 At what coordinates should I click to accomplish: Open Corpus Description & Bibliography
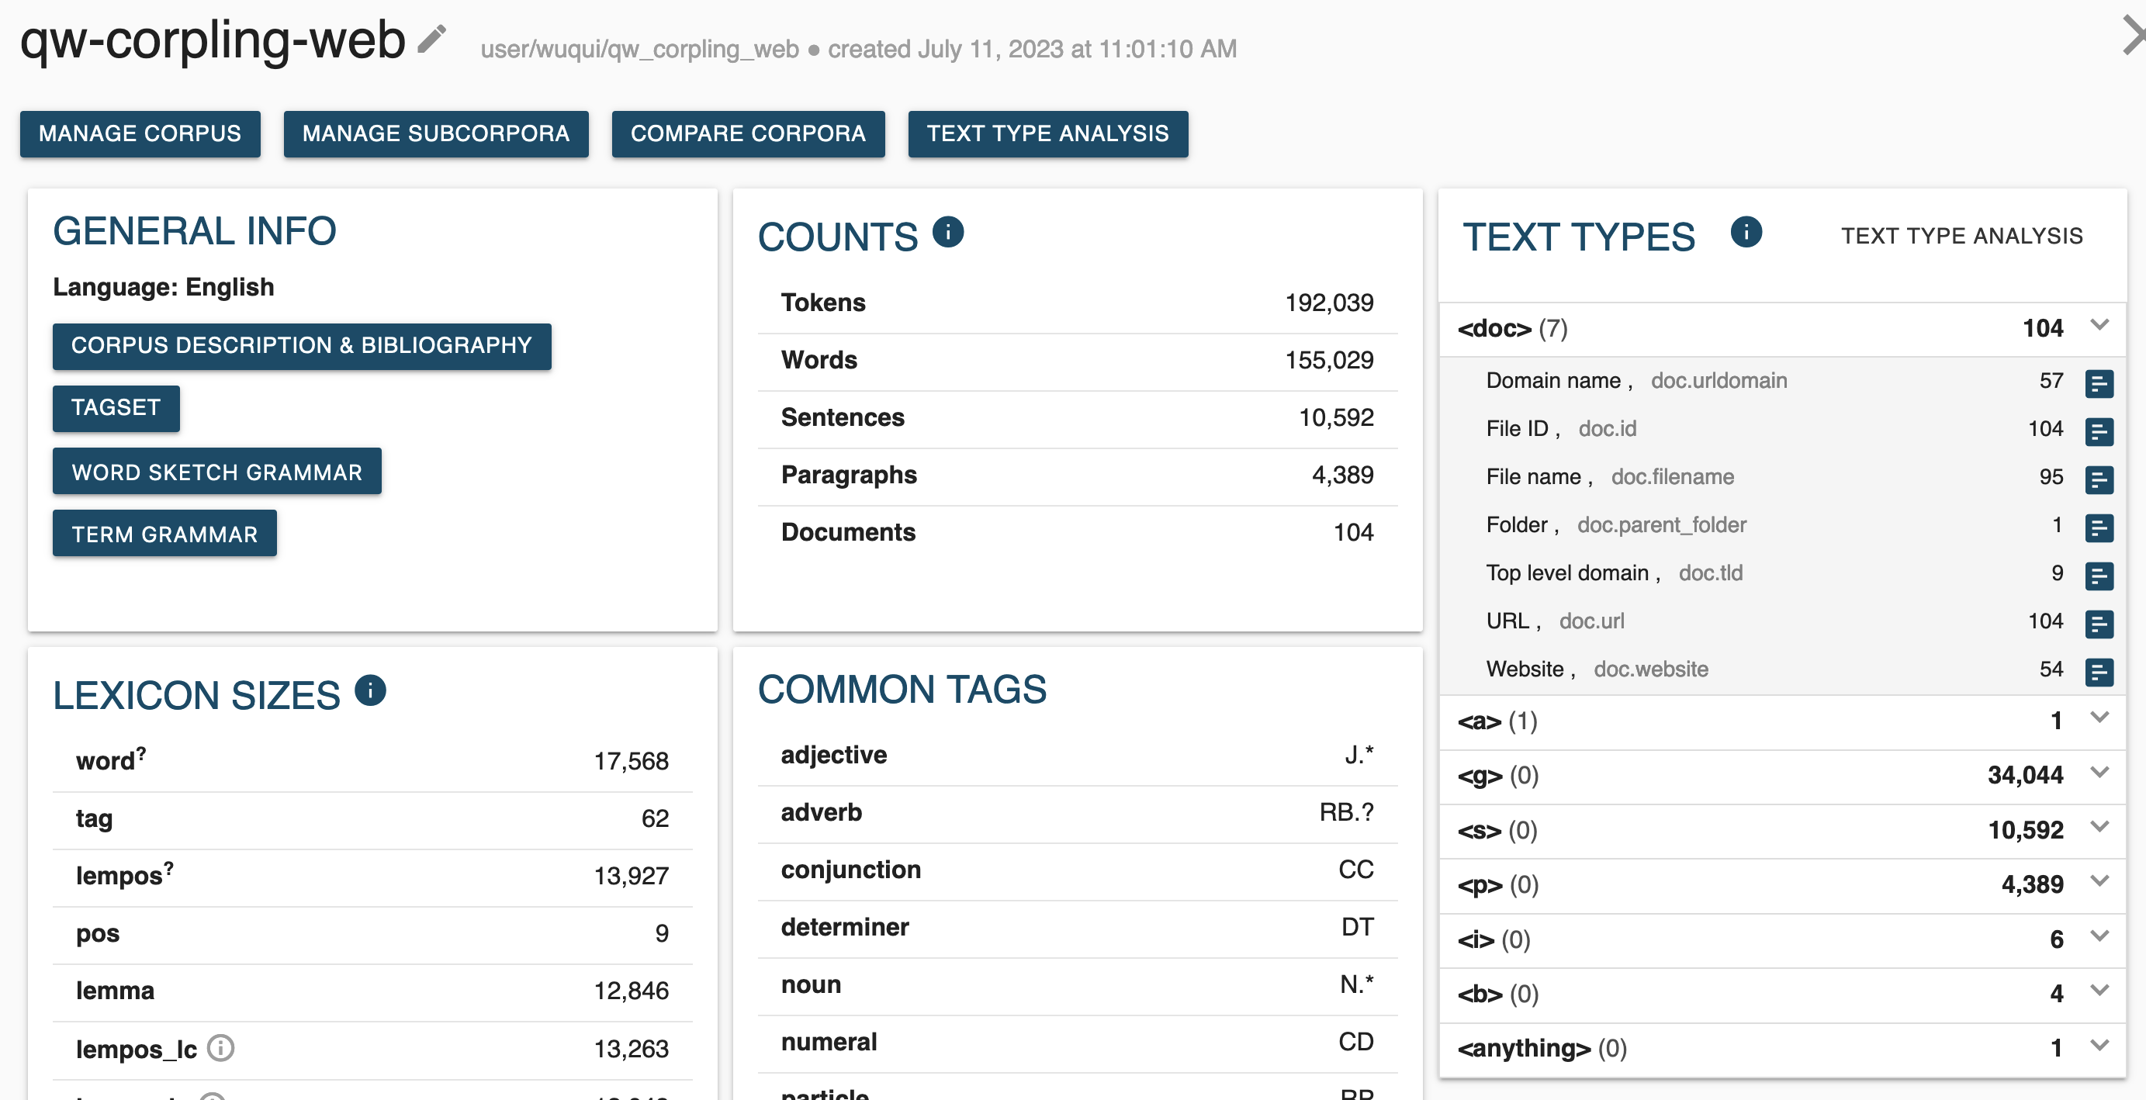pos(301,345)
